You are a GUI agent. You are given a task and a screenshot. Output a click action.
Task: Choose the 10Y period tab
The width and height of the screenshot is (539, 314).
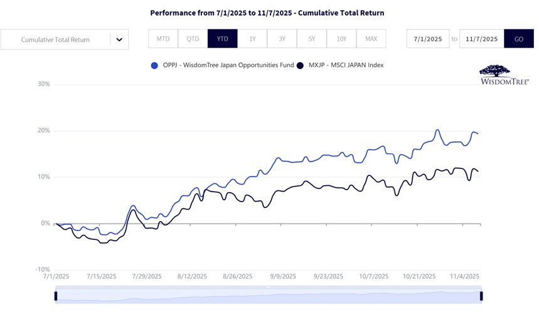coord(341,38)
